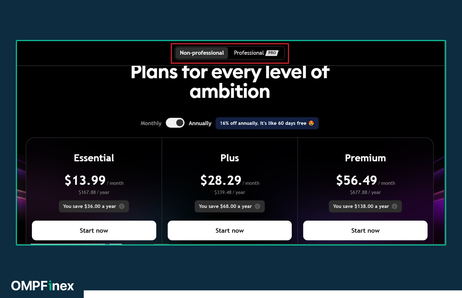Toggle the Monthly/Annually billing switch
462x298 pixels.
[175, 123]
